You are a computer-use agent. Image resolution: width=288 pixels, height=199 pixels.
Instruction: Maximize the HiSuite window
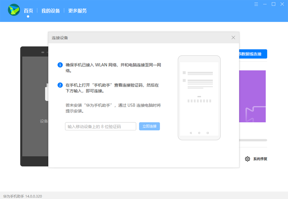click(x=273, y=4)
